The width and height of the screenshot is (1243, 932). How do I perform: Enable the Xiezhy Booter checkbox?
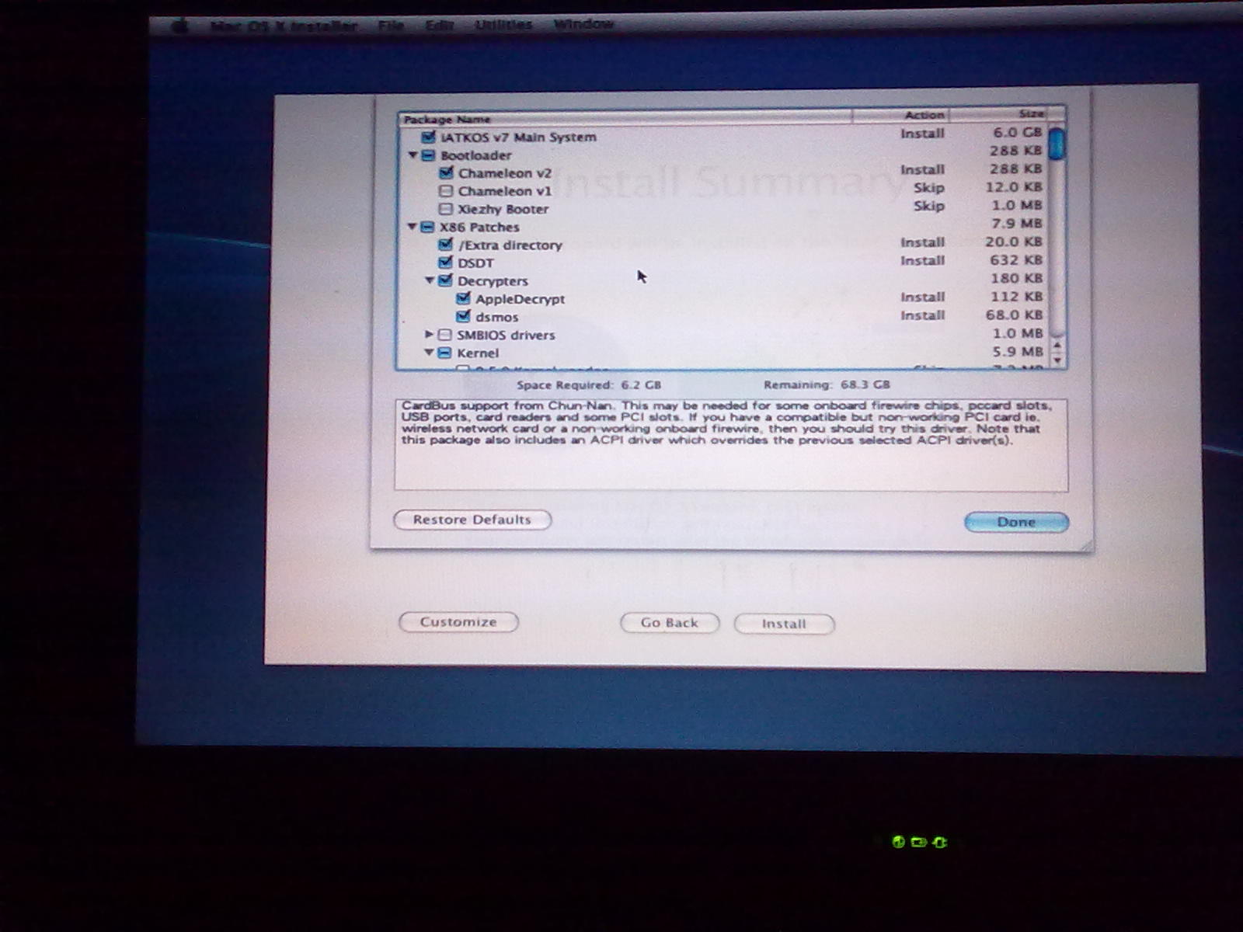446,209
